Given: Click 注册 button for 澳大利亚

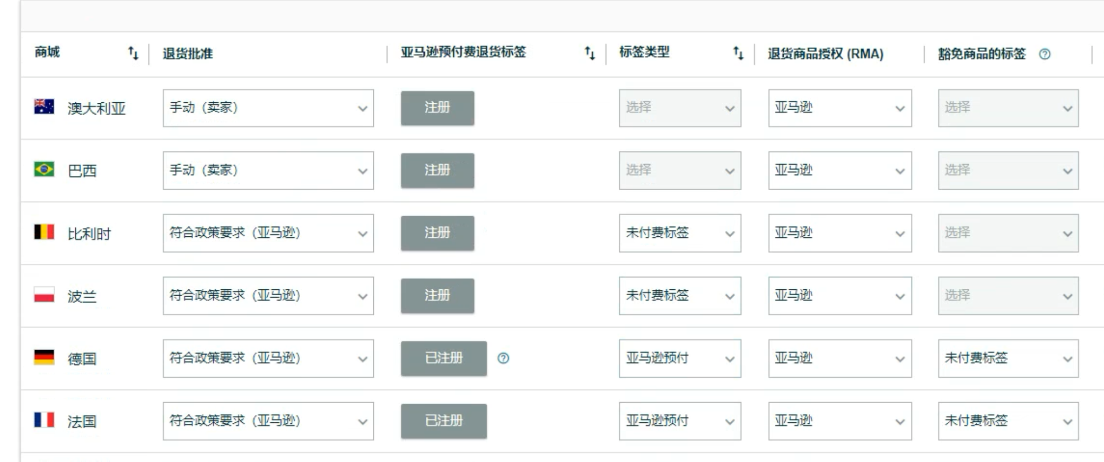Looking at the screenshot, I should (x=437, y=108).
